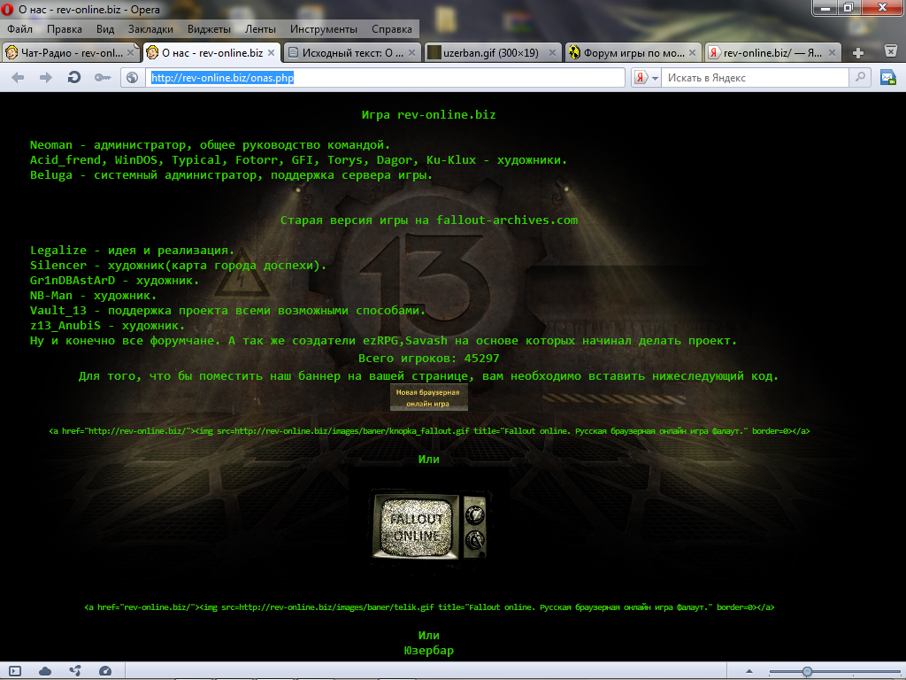Open the Закладки menu
This screenshot has width=906, height=680.
click(x=150, y=29)
